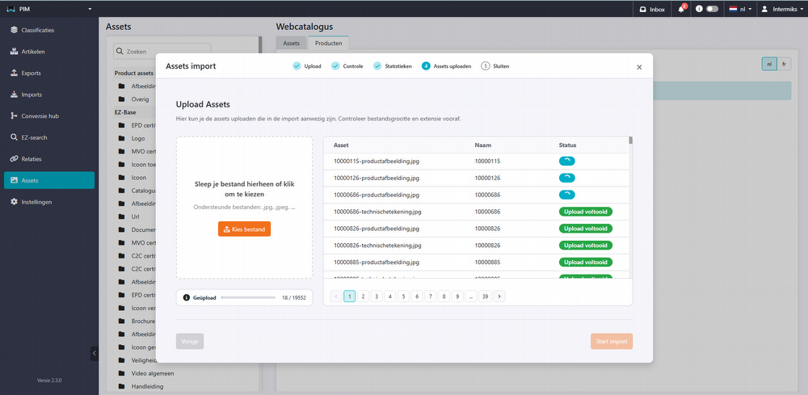Viewport: 808px width, 395px height.
Task: Open the Inbox in top bar
Action: click(x=651, y=9)
